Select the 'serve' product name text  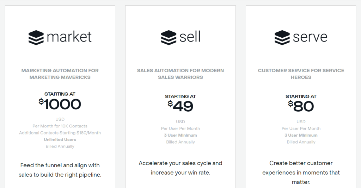click(x=310, y=37)
